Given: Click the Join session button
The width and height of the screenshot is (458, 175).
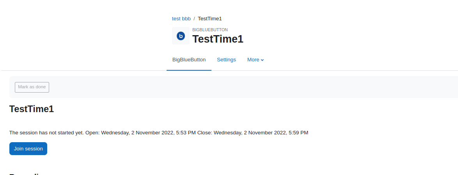Looking at the screenshot, I should tap(28, 149).
